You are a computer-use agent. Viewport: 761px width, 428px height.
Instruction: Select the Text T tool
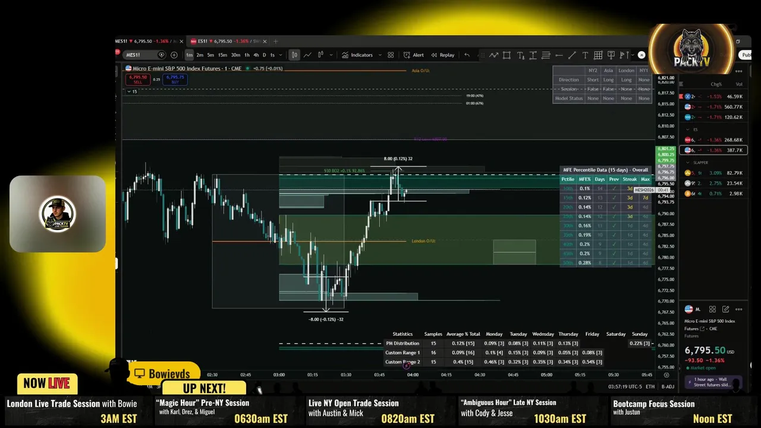click(585, 55)
